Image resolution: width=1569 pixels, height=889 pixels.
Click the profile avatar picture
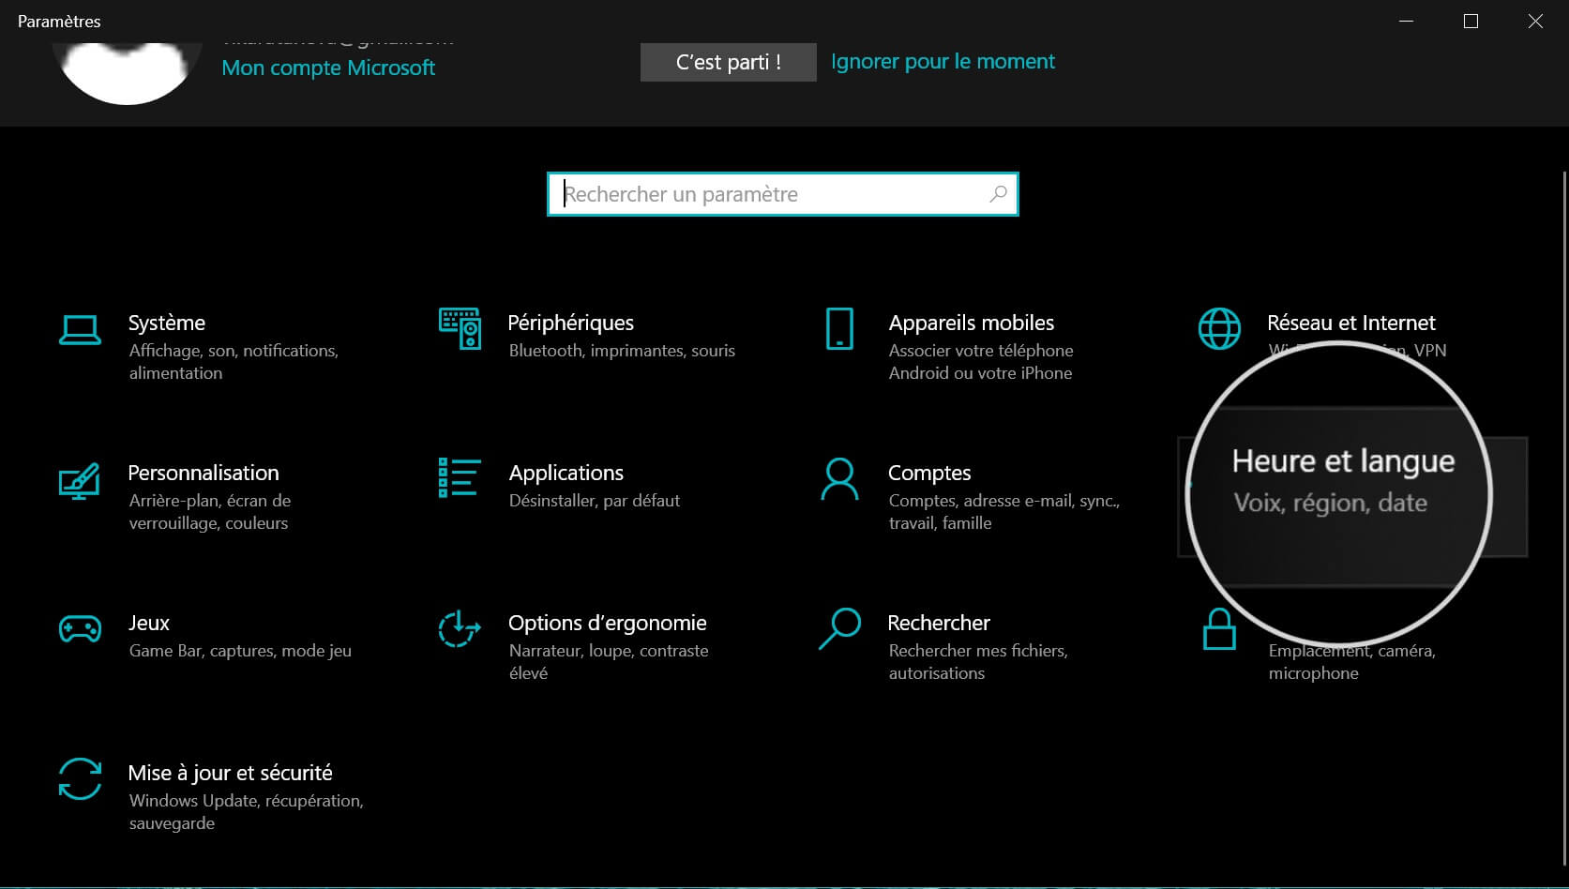click(x=128, y=73)
